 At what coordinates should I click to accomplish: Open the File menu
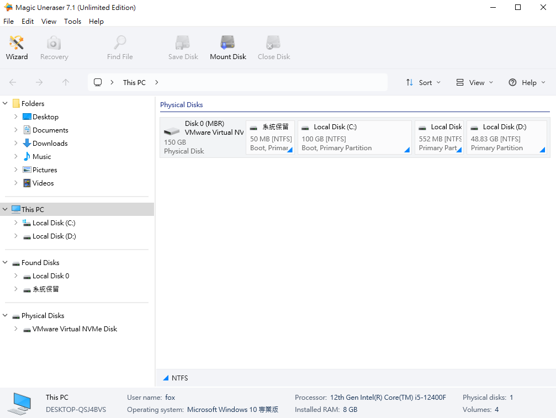point(8,22)
